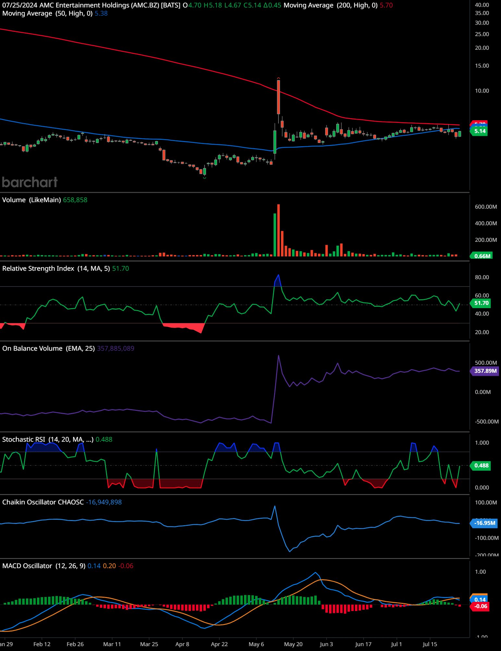Select the Moving Average (50, High, 0) label
Image resolution: width=501 pixels, height=651 pixels.
tap(47, 13)
